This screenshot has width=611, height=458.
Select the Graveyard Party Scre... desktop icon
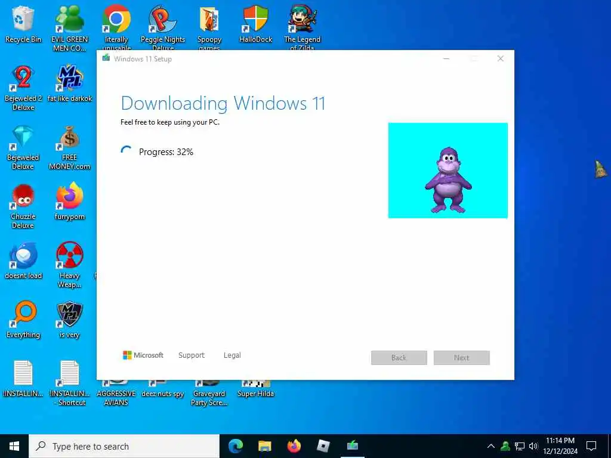click(x=209, y=394)
